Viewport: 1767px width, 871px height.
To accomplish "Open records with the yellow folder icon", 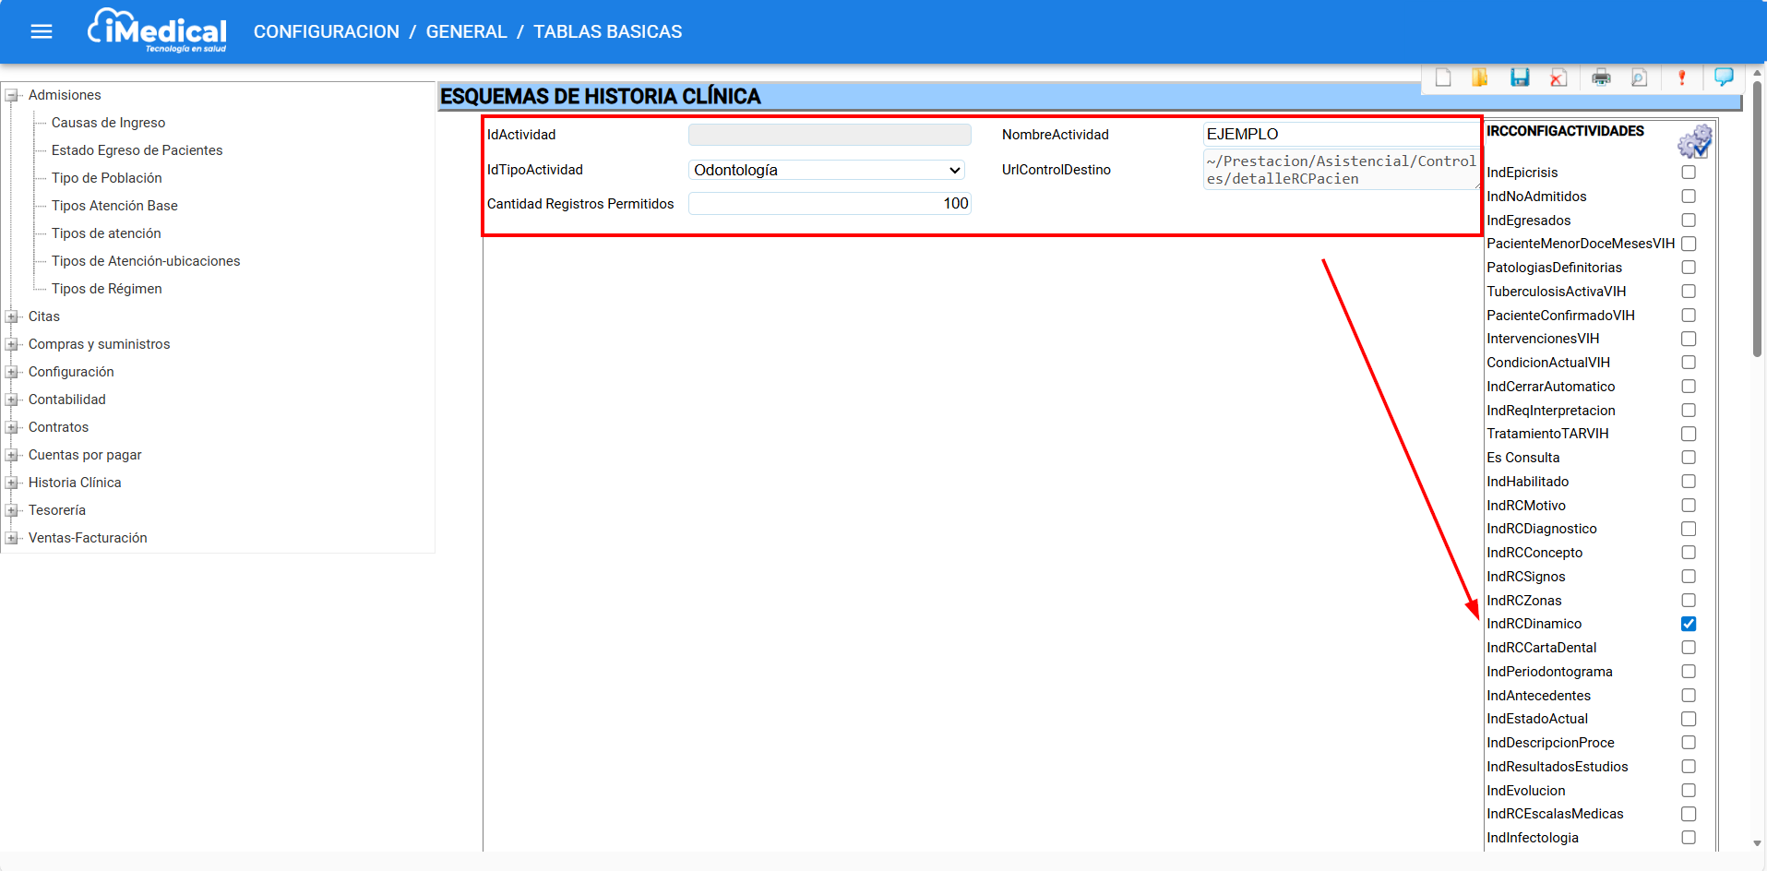I will coord(1479,78).
